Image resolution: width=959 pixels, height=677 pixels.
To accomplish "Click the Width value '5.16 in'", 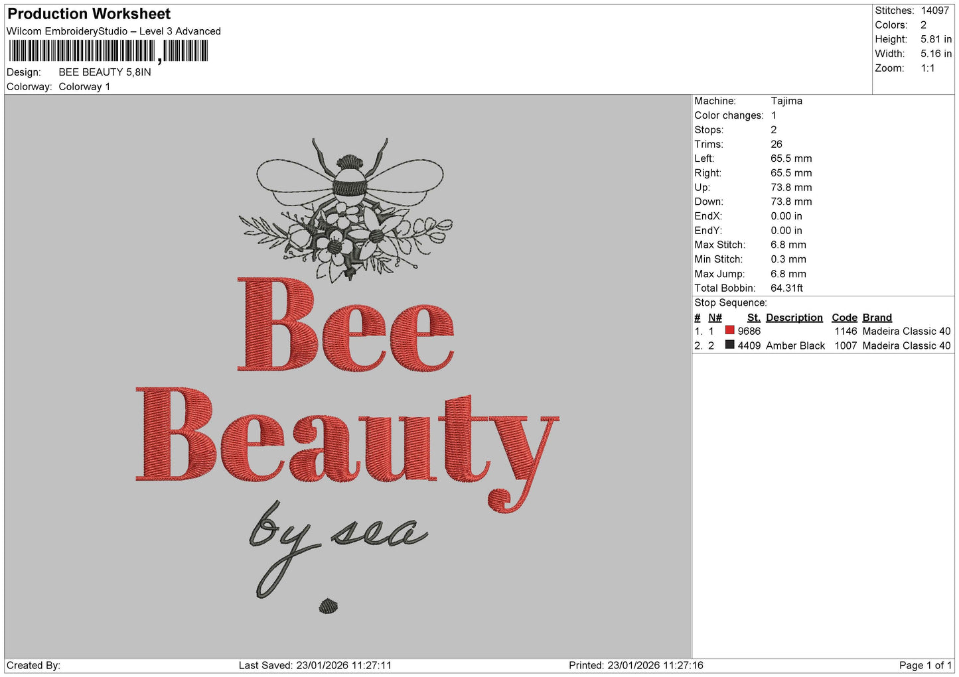I will coord(936,54).
